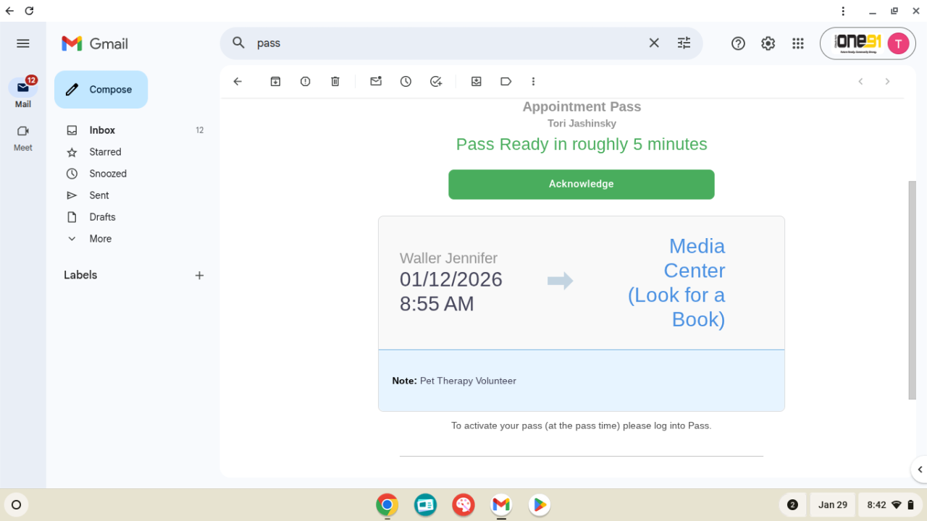
Task: Open the Google apps grid
Action: point(798,43)
